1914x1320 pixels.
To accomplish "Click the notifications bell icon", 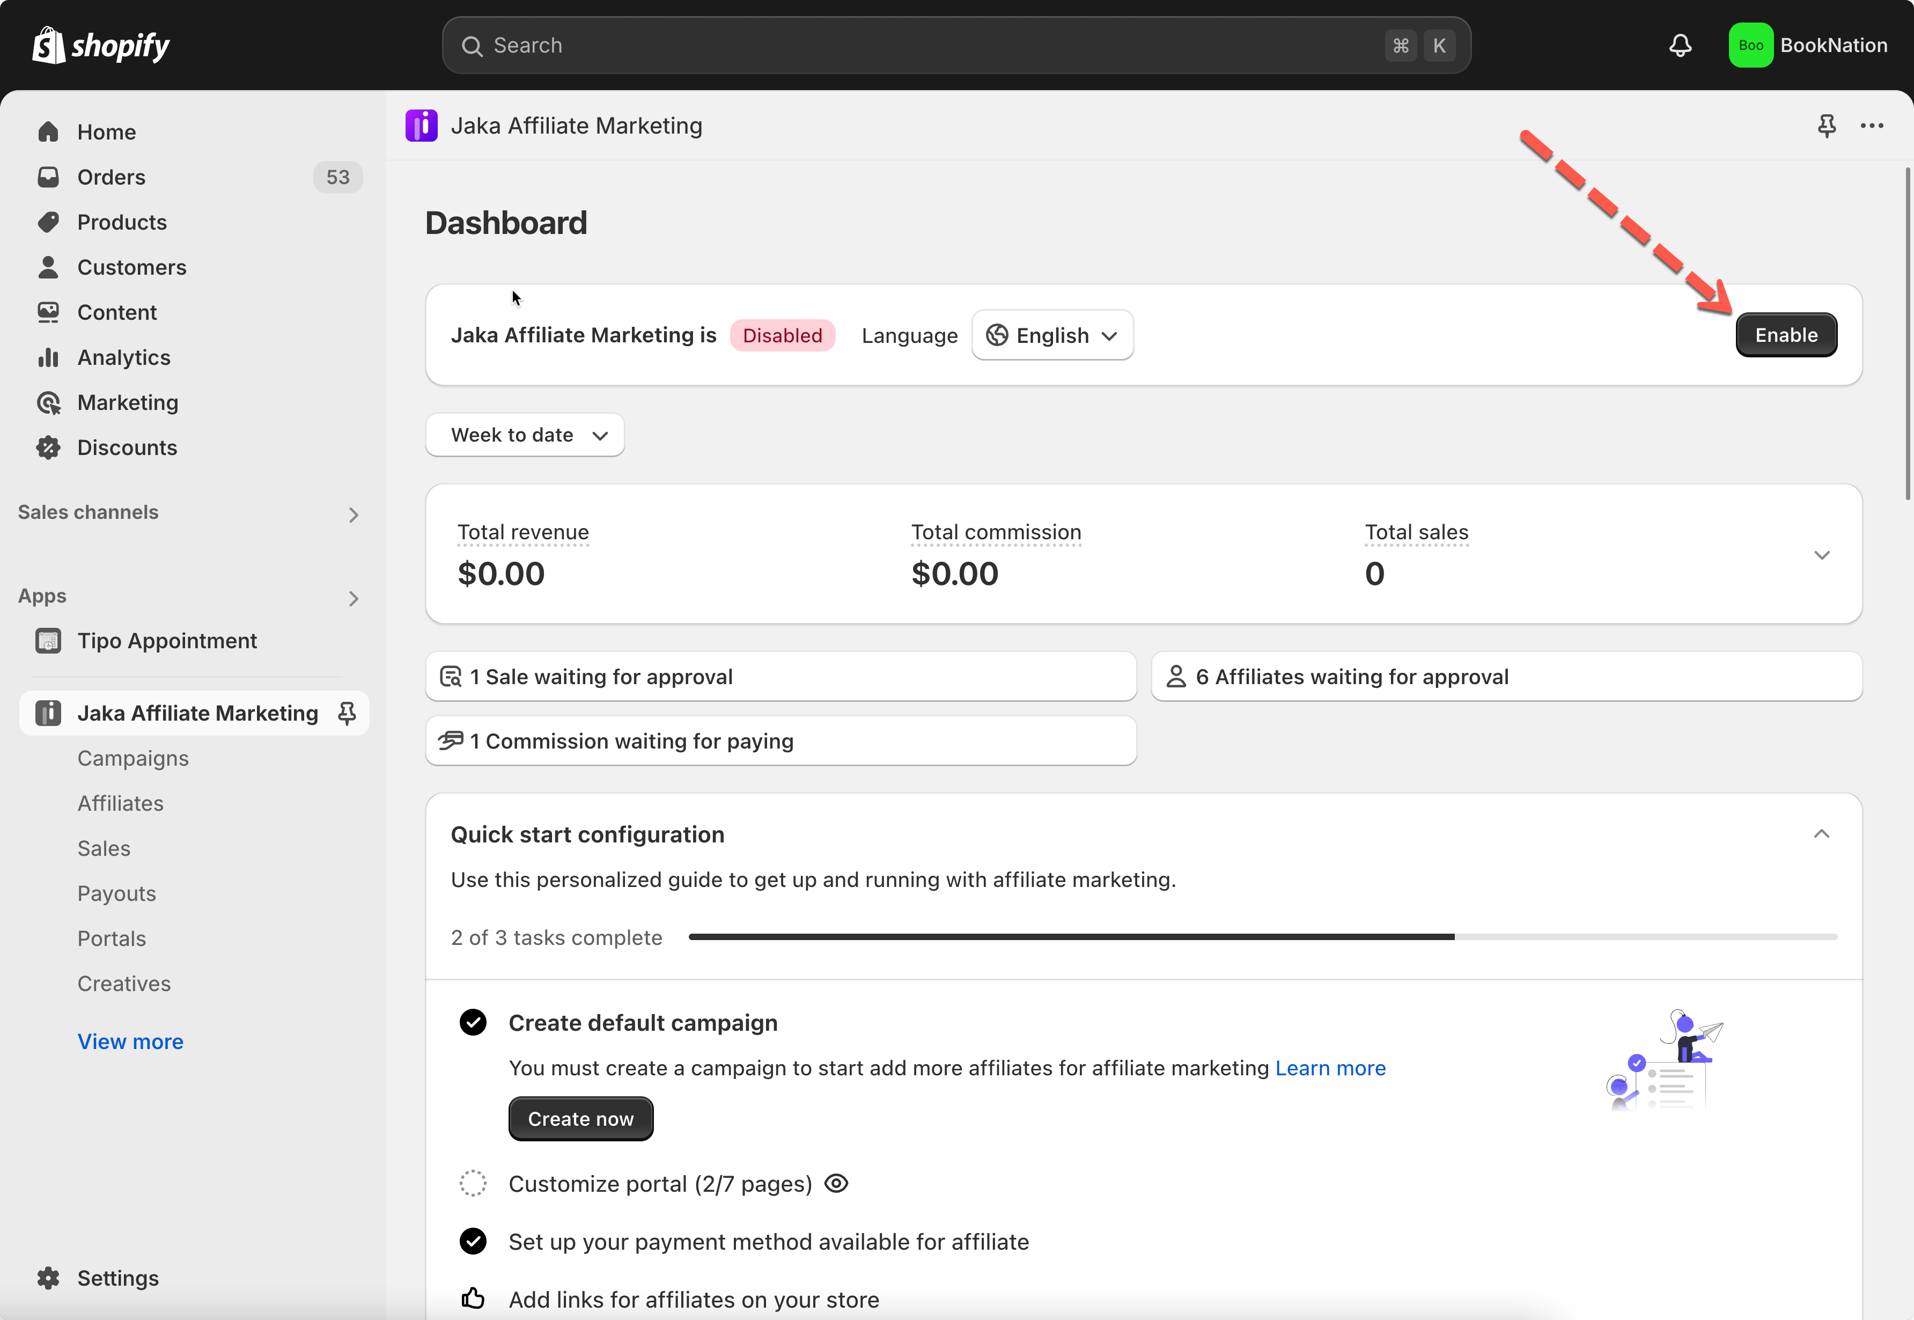I will tap(1679, 46).
